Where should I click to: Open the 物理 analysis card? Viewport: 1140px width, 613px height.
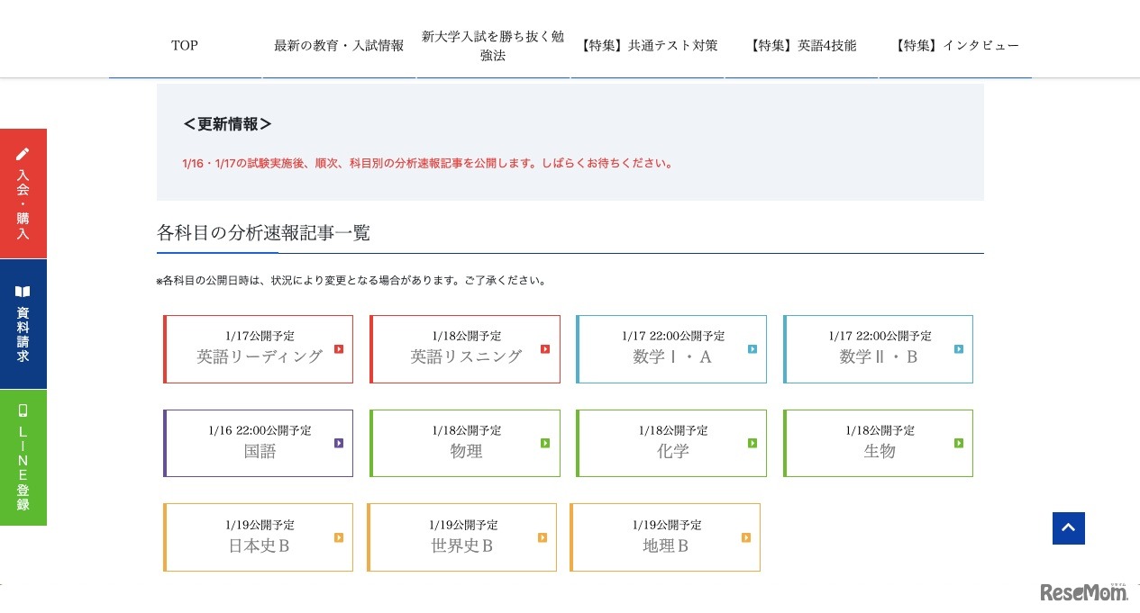tap(464, 443)
